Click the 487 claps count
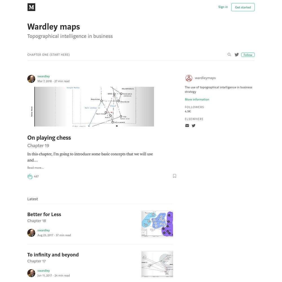This screenshot has height=282, width=282. (36, 177)
